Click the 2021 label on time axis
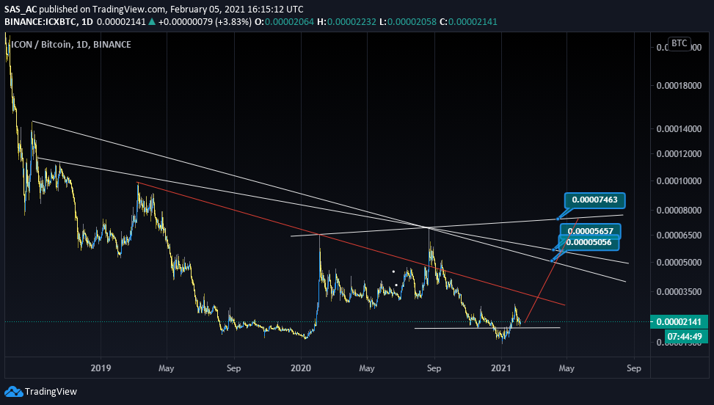 click(501, 368)
